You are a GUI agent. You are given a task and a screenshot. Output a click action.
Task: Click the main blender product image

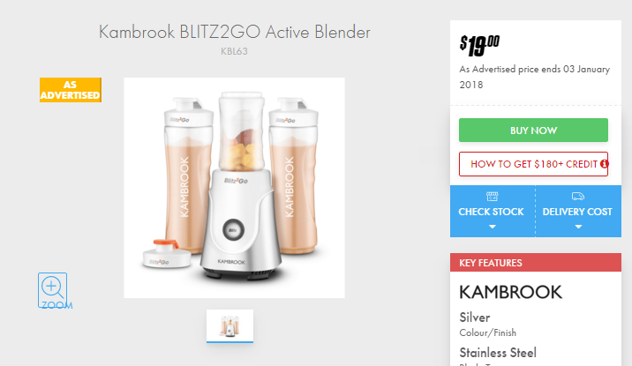click(x=234, y=188)
